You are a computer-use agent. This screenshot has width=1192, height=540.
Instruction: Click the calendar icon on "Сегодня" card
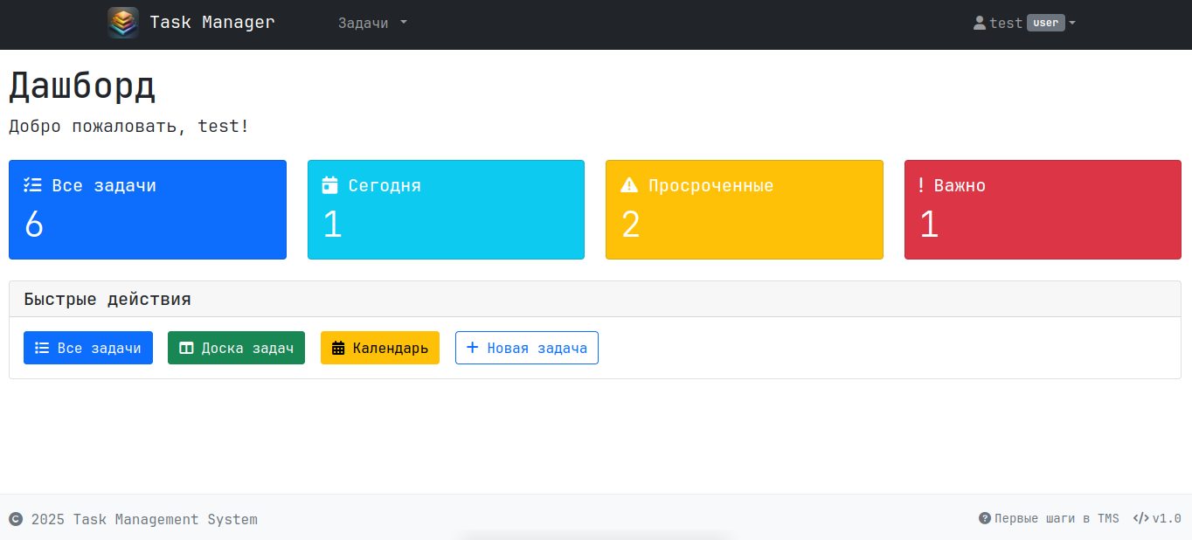pos(330,184)
